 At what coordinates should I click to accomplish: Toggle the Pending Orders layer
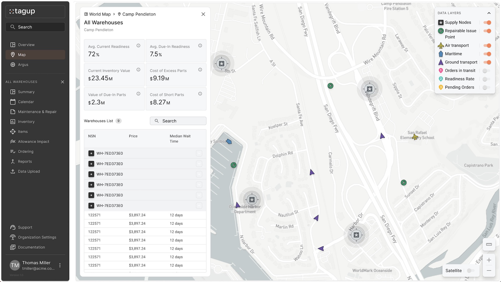pyautogui.click(x=486, y=88)
